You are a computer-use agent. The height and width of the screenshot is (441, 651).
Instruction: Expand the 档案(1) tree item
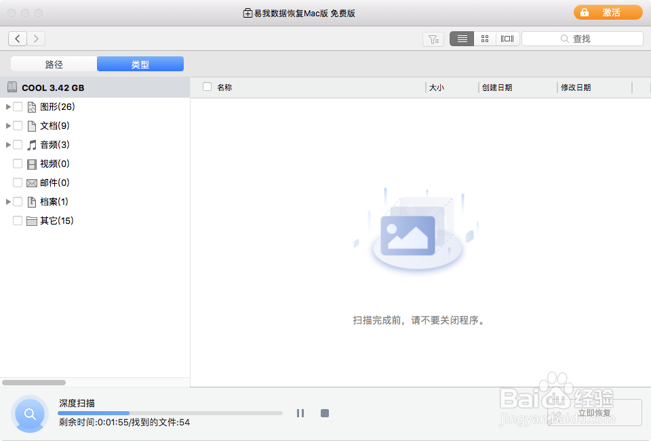(7, 202)
